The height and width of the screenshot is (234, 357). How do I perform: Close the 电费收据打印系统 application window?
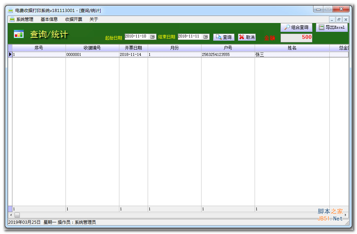(341, 9)
